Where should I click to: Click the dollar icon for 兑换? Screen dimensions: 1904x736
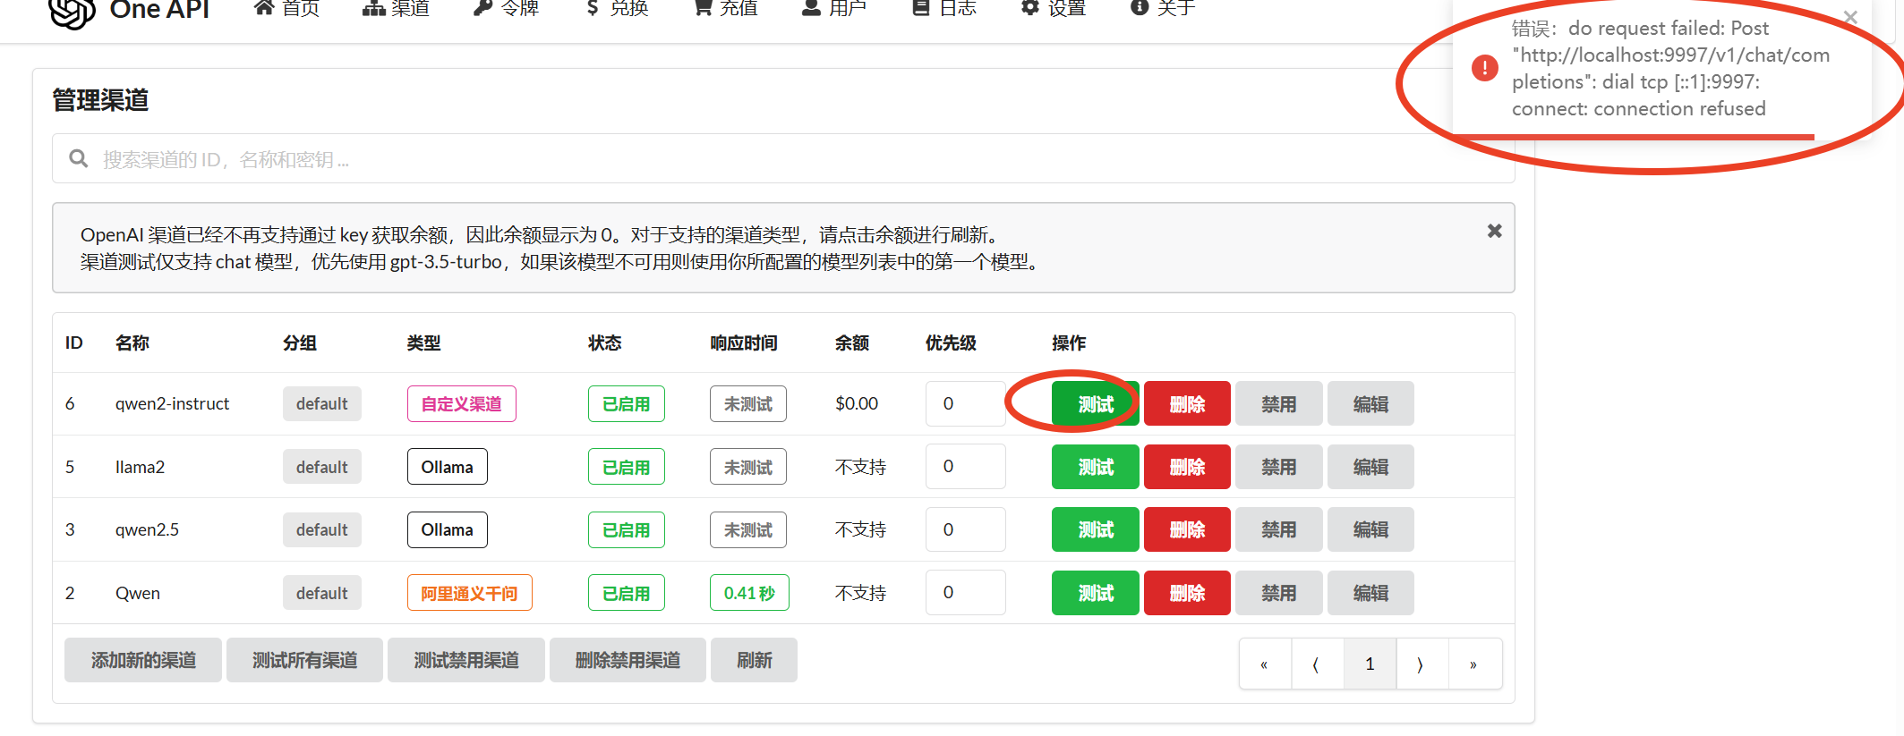point(593,9)
